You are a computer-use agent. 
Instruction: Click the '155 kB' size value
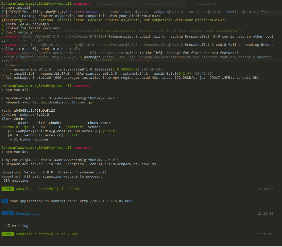coord(38,127)
